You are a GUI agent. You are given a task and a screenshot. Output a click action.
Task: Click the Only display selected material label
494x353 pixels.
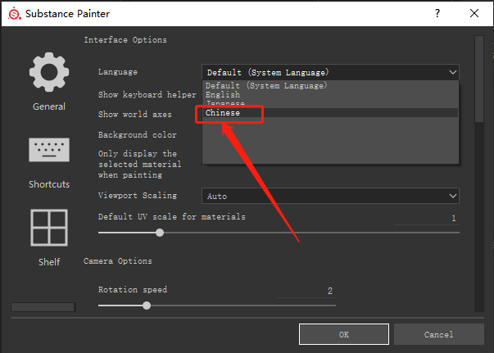click(139, 164)
